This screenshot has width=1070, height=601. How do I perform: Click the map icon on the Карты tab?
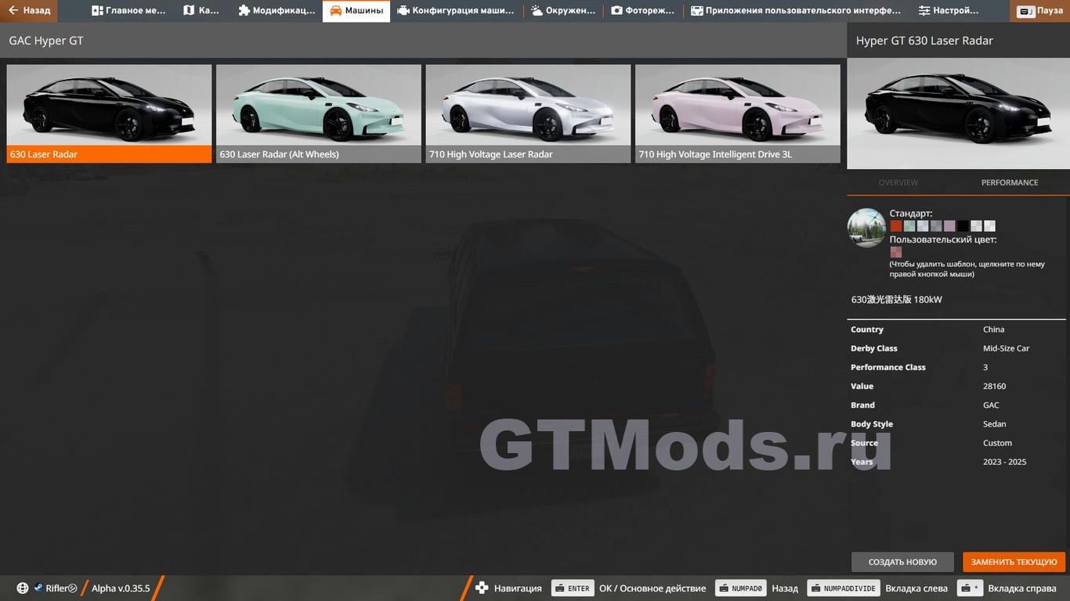(189, 11)
